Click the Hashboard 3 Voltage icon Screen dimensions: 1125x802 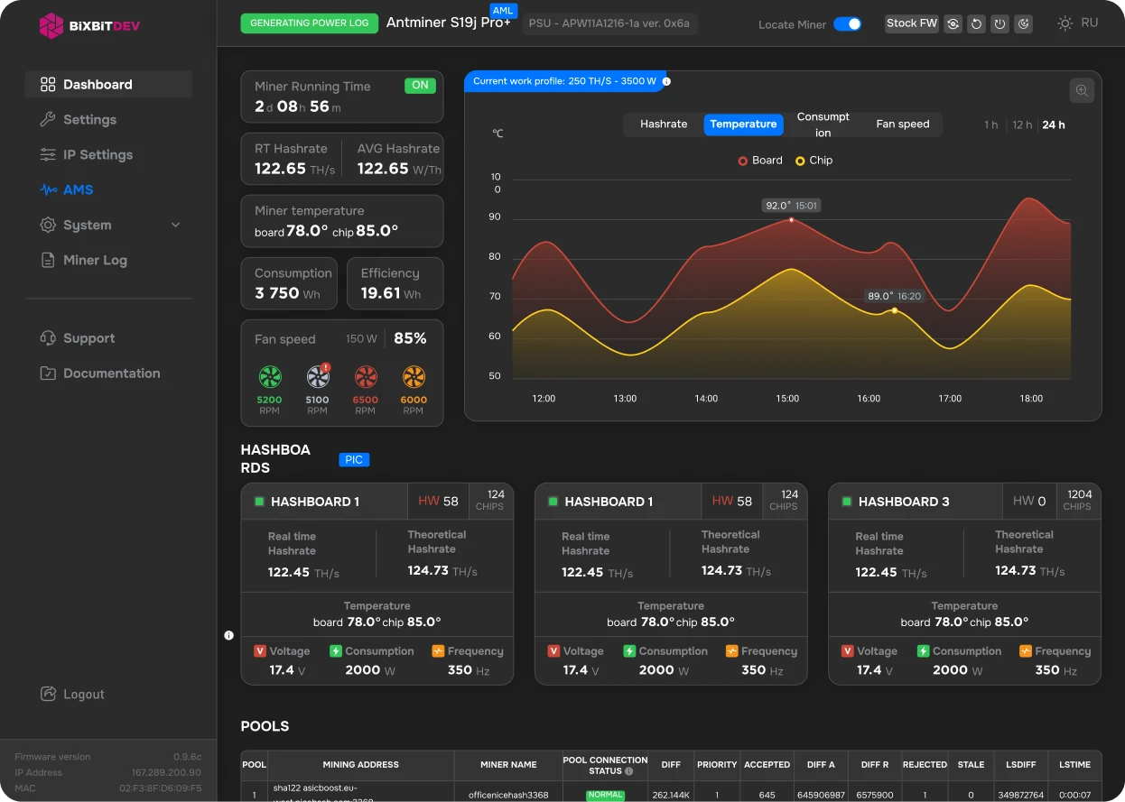(x=847, y=651)
